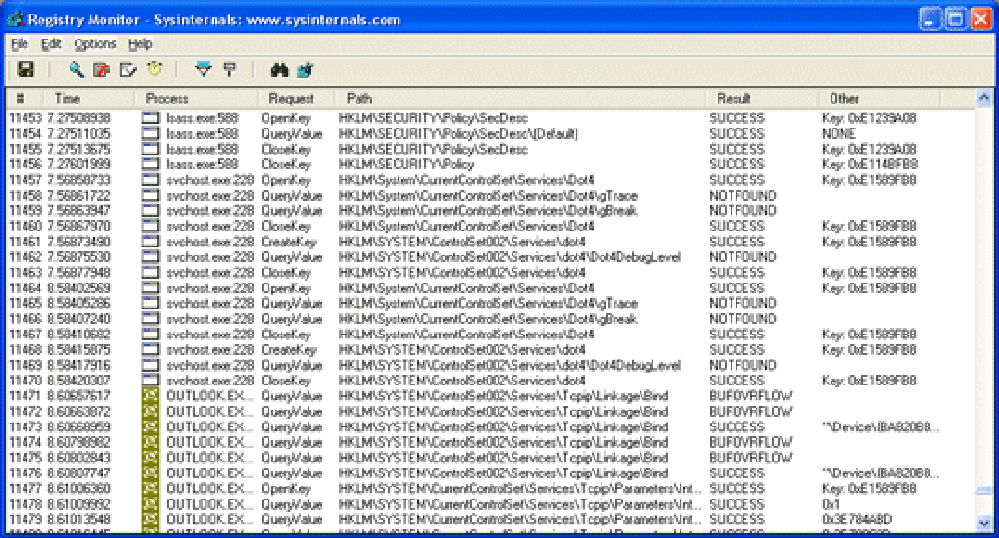Screen dimensions: 999x538
Task: Click the scrollbar up arrow
Action: pos(983,98)
